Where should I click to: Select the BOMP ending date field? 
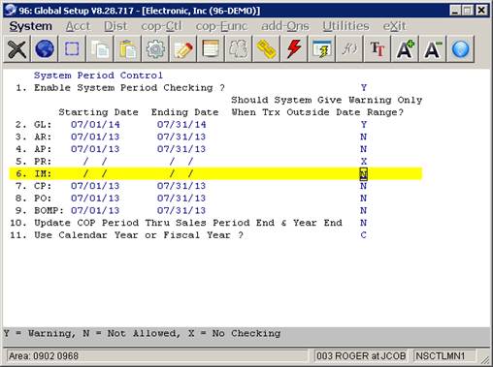point(181,210)
